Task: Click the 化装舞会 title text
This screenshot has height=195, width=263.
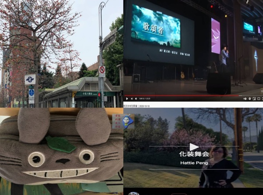Action: click(193, 155)
